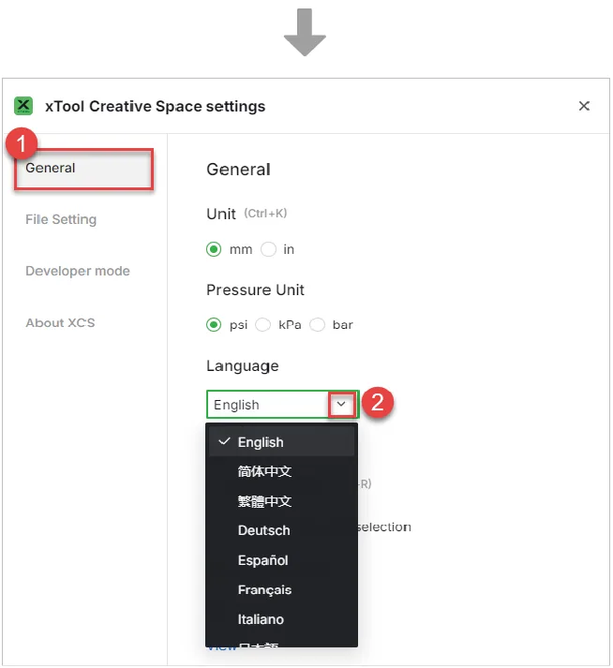Click the Unit (Ctrl+K) label
This screenshot has height=668, width=613.
pos(247,214)
